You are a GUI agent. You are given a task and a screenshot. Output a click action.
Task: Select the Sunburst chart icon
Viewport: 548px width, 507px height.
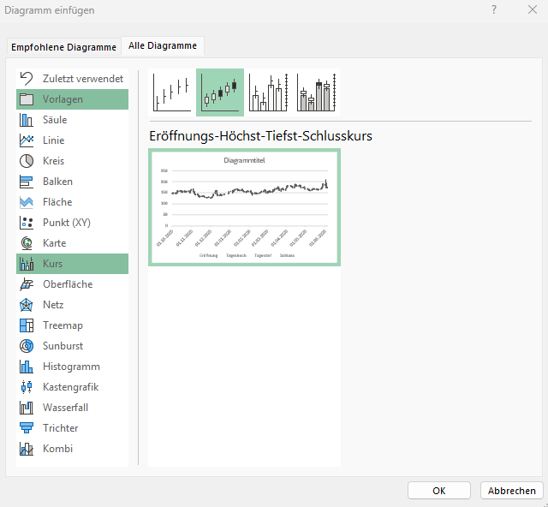click(x=27, y=346)
